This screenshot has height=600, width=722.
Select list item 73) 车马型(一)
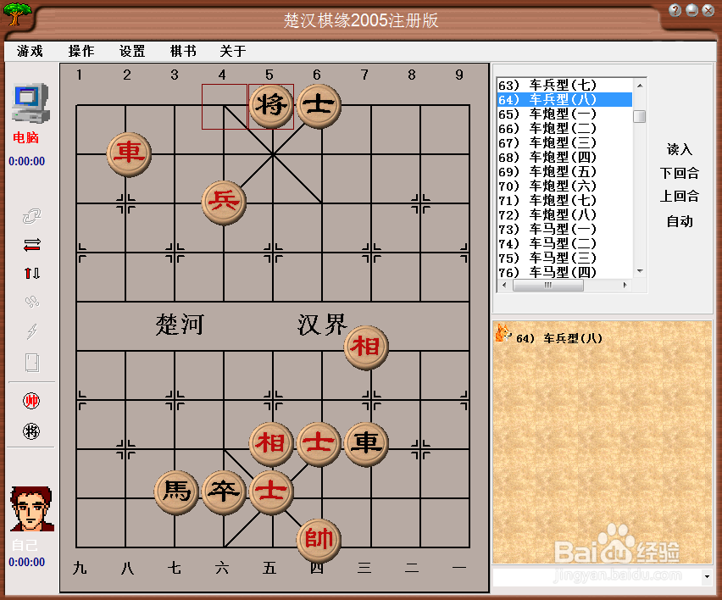[x=565, y=229]
